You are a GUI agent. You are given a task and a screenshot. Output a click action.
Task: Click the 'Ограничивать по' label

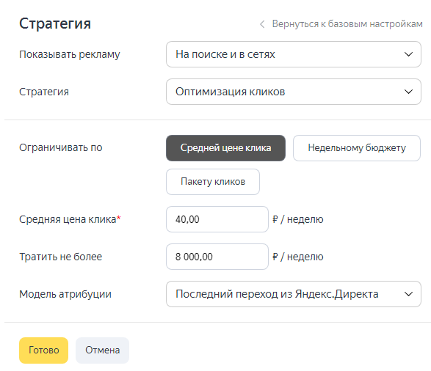(61, 147)
